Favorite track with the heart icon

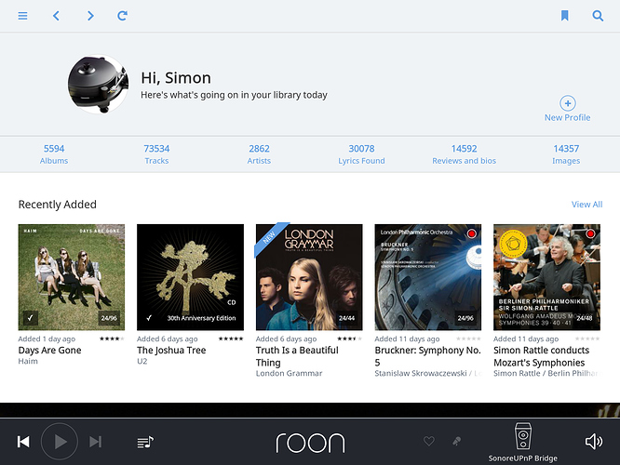429,441
